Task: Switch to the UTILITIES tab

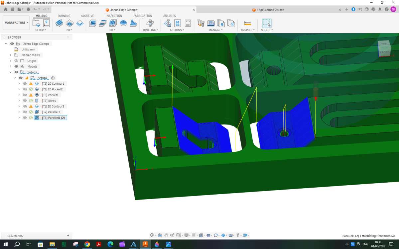Action: [169, 16]
